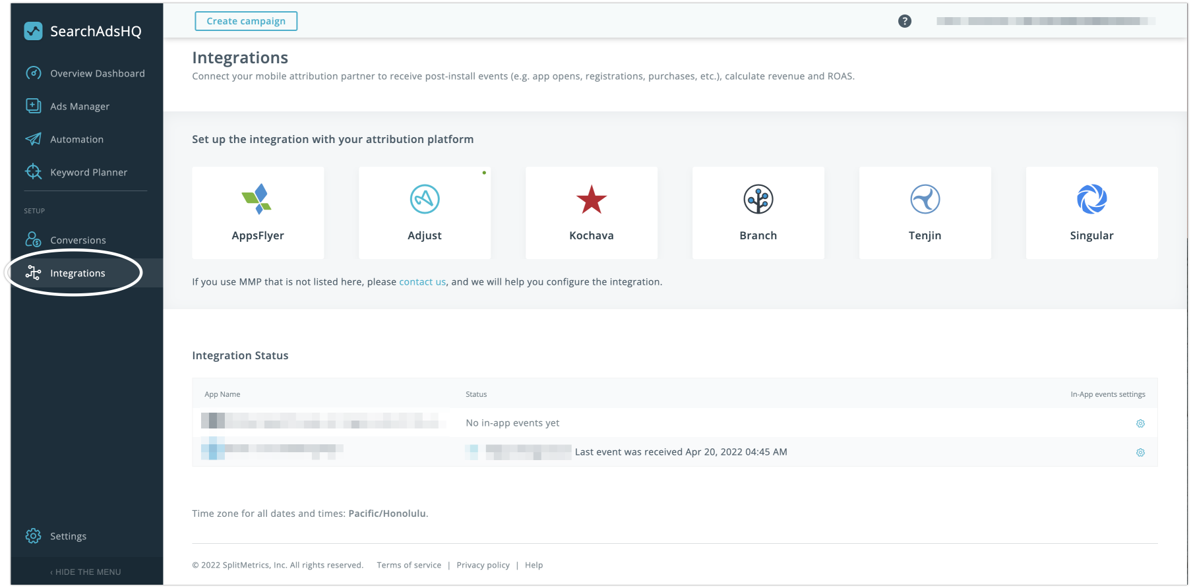
Task: Navigate to Conversions menu item
Action: [78, 240]
